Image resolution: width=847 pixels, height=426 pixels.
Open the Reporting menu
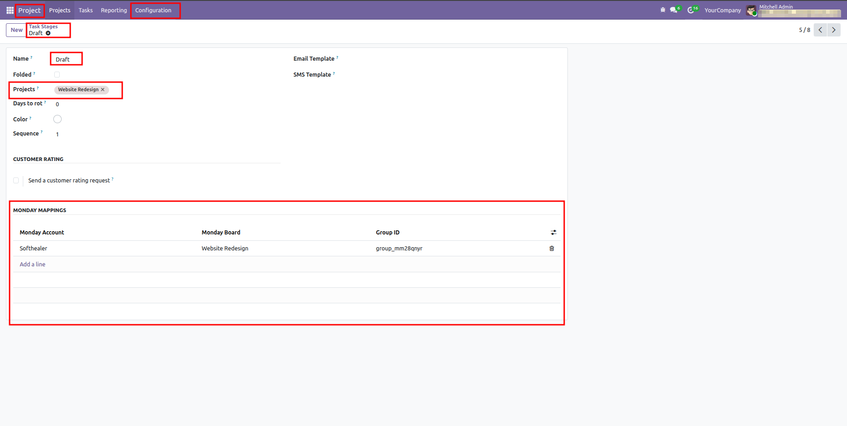tap(114, 10)
